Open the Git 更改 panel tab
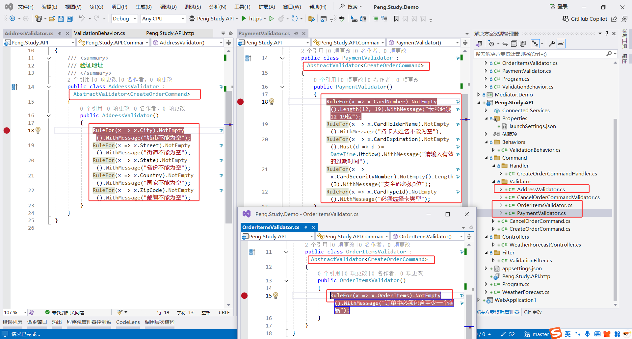 533,312
